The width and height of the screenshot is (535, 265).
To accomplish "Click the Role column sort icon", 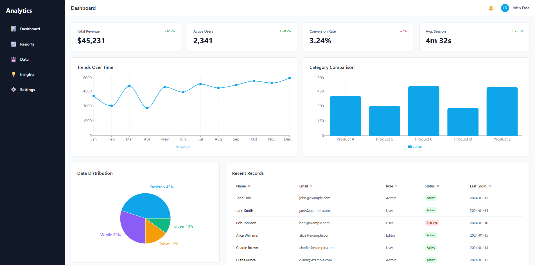I will coord(396,186).
